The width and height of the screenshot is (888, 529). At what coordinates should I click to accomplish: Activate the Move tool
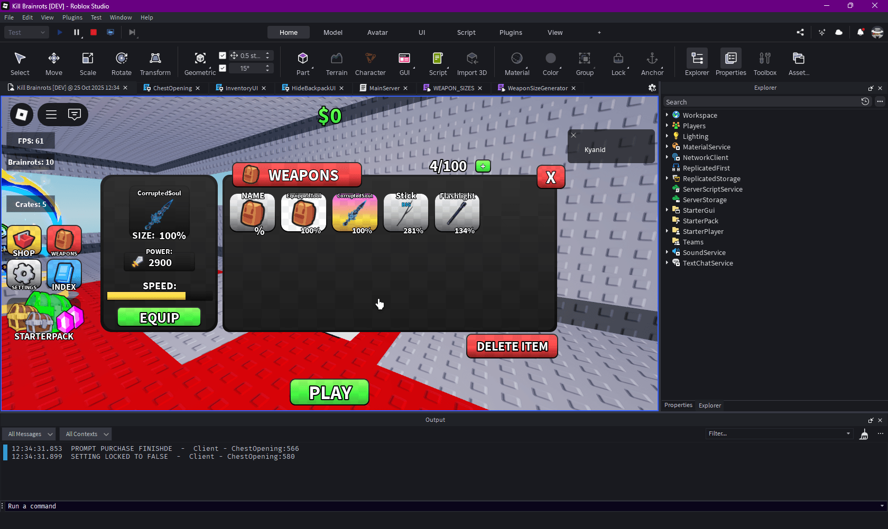click(x=54, y=63)
